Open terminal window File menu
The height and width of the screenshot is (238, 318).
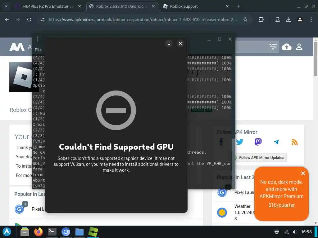(38, 50)
